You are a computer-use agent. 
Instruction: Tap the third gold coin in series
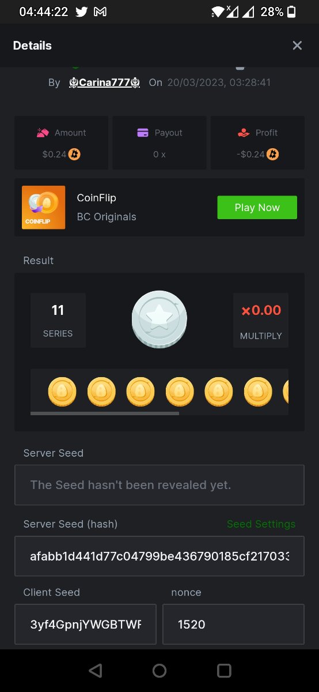coord(140,392)
